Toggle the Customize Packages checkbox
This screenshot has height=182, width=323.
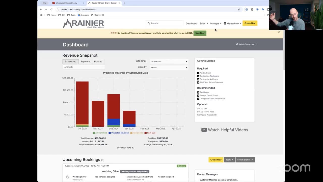198,76
